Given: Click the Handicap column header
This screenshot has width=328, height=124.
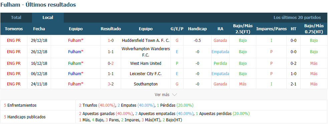Looking at the screenshot, I should coord(197,29).
